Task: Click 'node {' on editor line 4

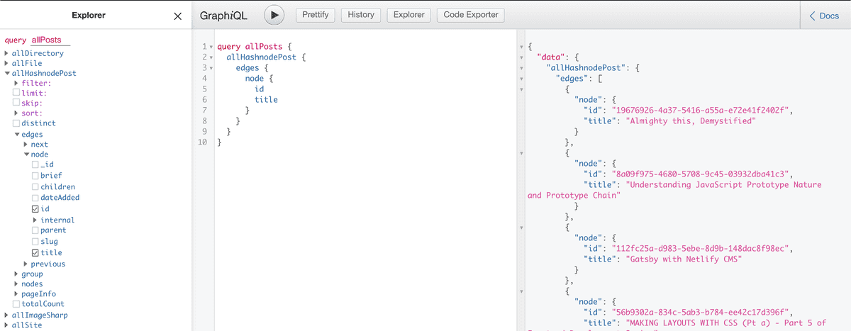Action: (259, 79)
